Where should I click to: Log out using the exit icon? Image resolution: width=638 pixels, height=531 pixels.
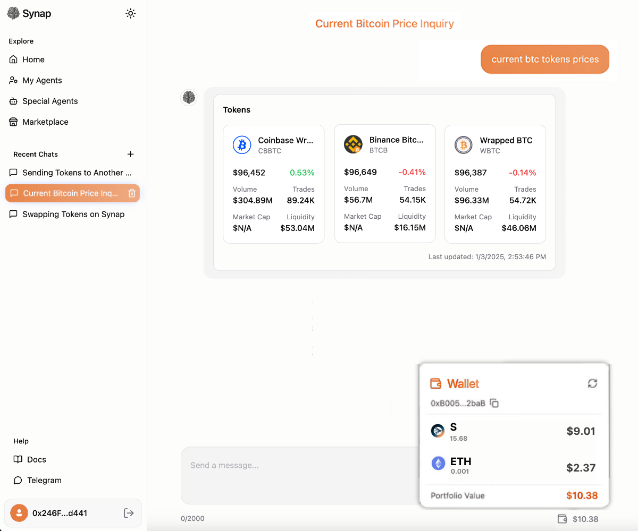129,513
